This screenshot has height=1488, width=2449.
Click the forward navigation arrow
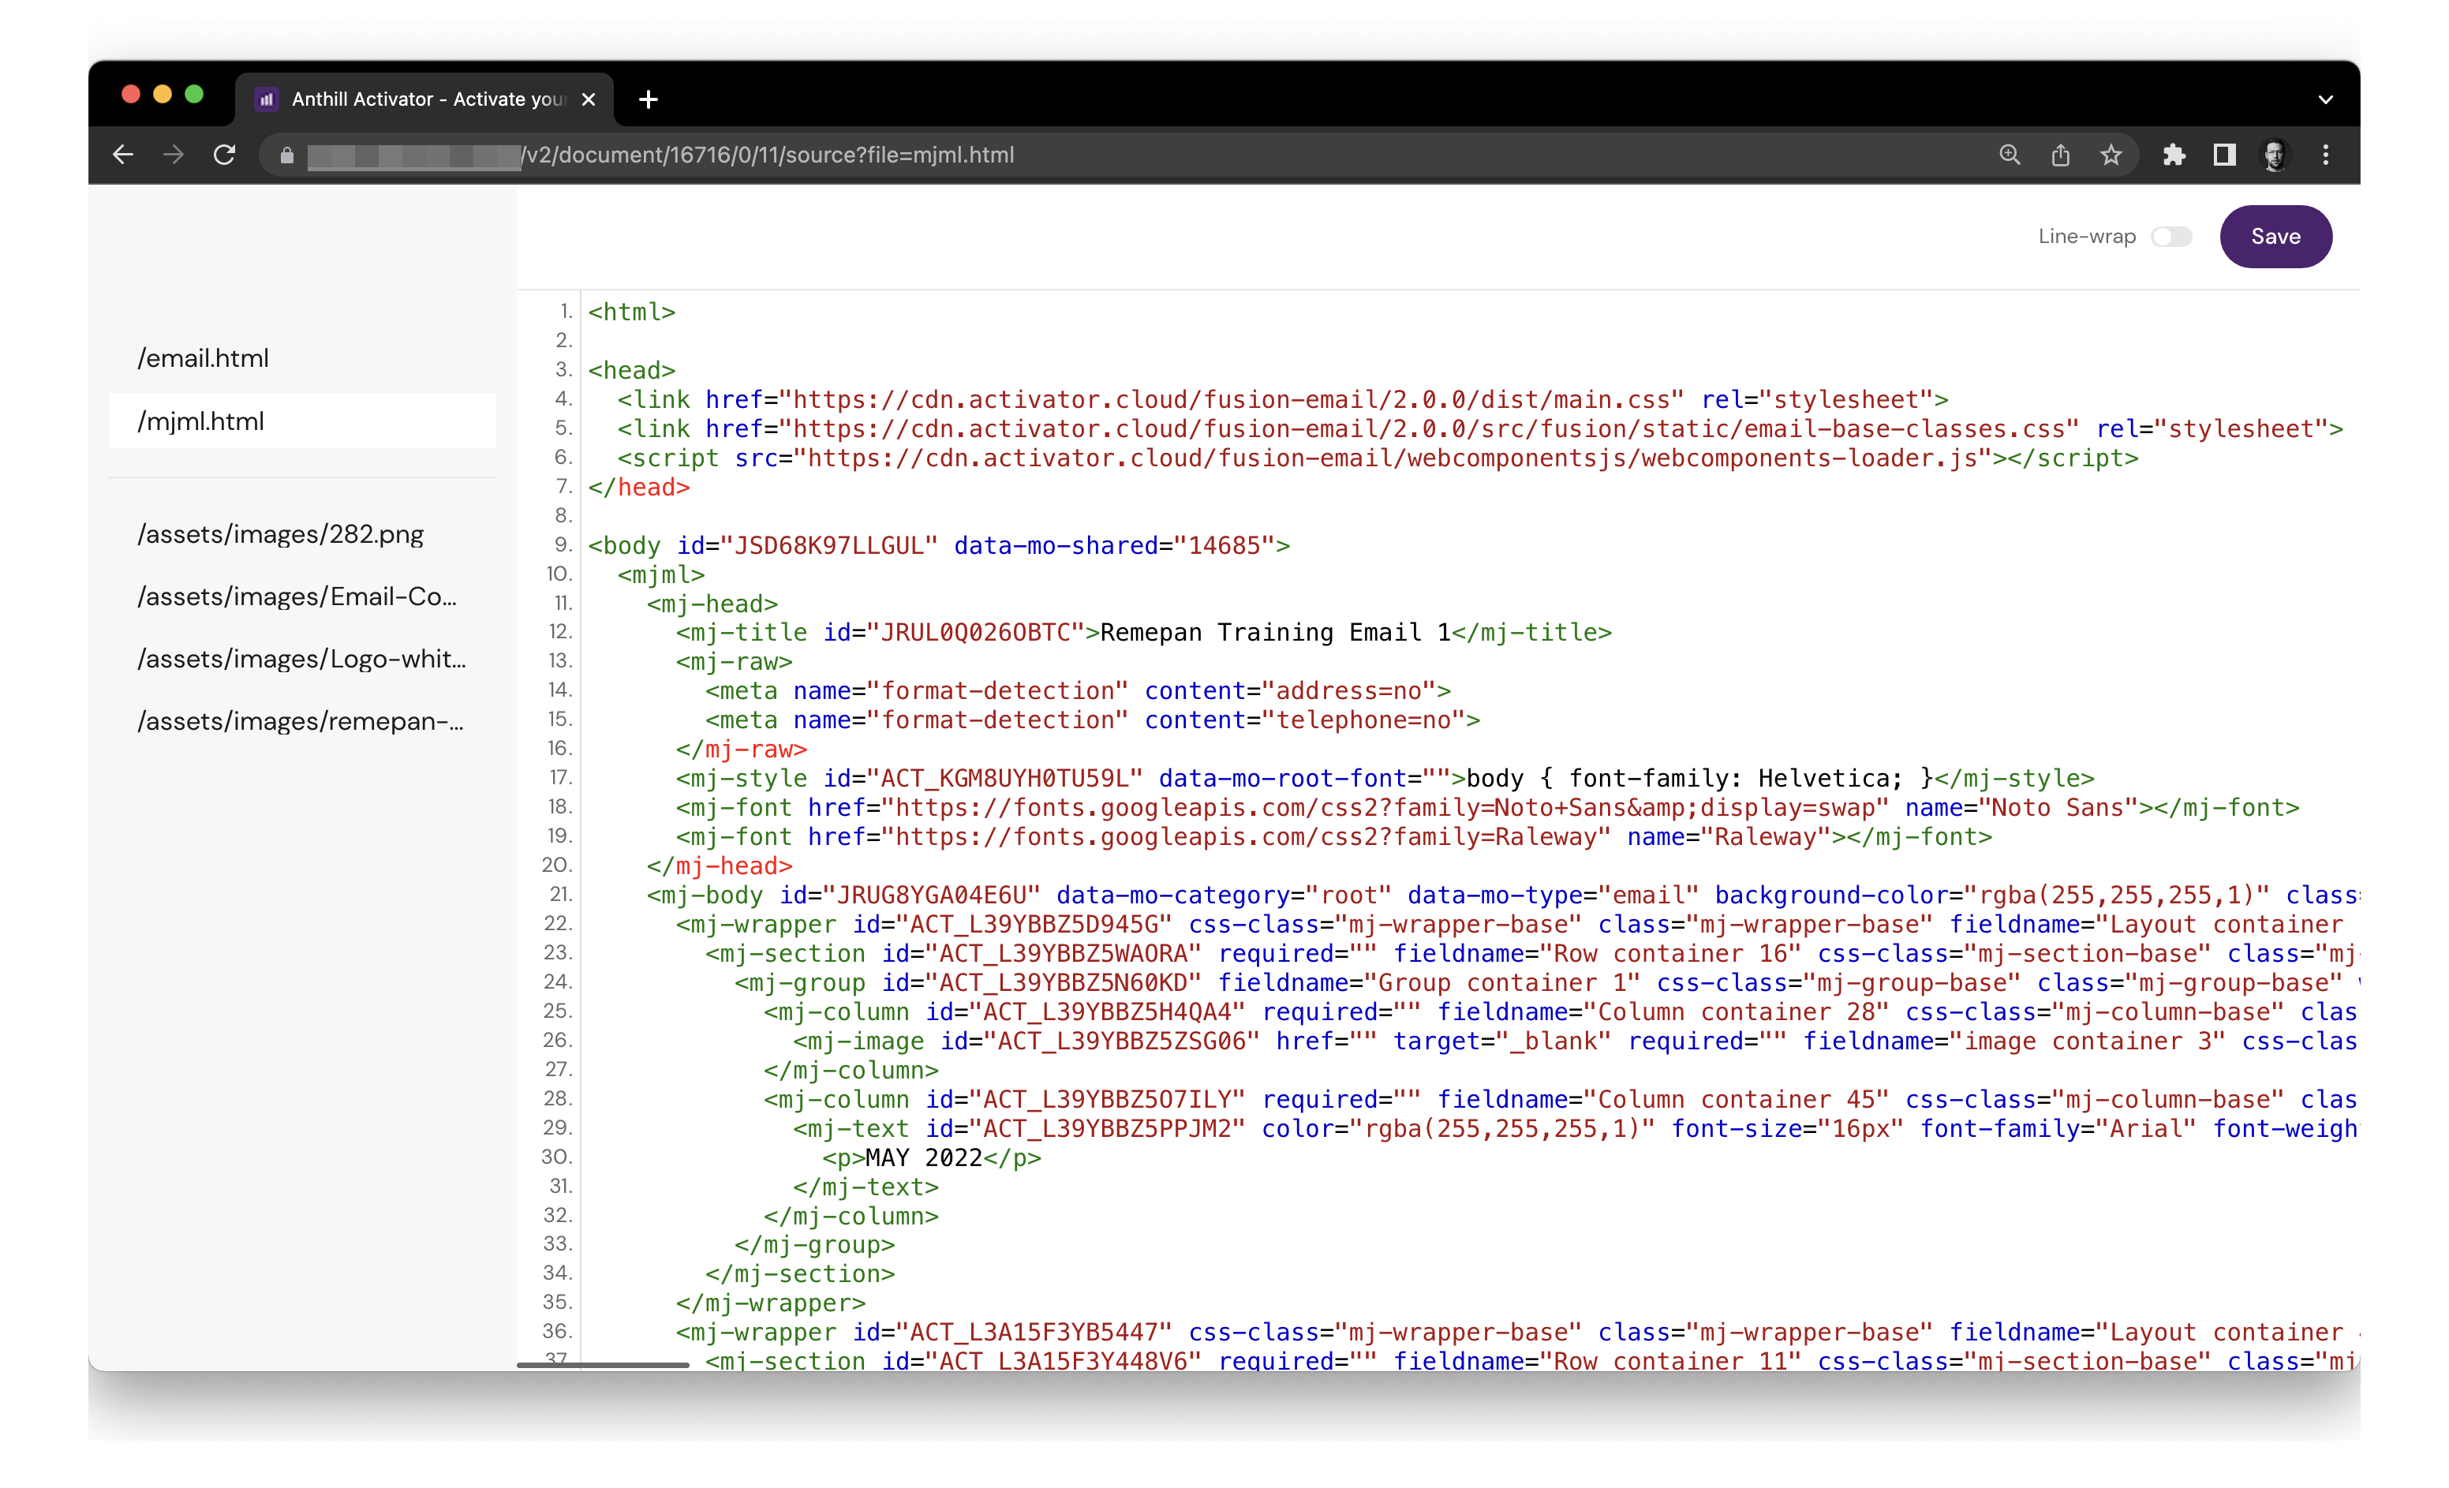point(173,155)
